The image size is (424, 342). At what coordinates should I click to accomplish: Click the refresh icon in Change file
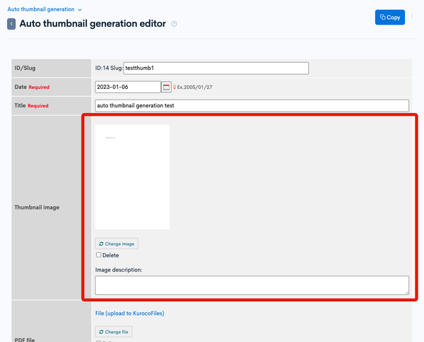[x=101, y=331]
